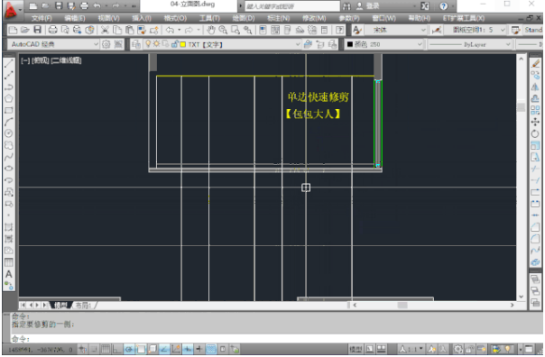545x357 pixels.
Task: Open the AutoCAD 经典 workspace dropdown
Action: (53, 44)
